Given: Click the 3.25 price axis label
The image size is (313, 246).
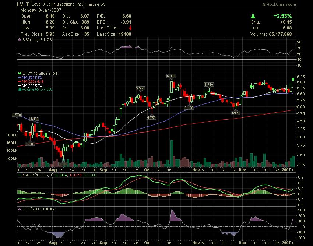Looking at the screenshot, I should point(300,165).
